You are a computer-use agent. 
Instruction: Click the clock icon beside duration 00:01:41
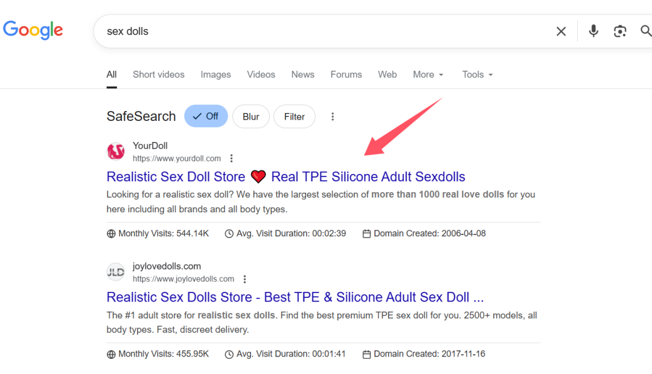point(229,355)
